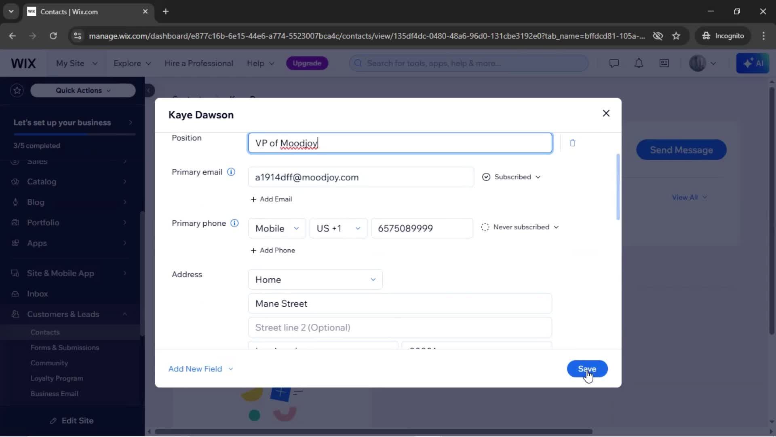Image resolution: width=776 pixels, height=437 pixels.
Task: Star the favorites icon in sidebar
Action: tap(17, 90)
